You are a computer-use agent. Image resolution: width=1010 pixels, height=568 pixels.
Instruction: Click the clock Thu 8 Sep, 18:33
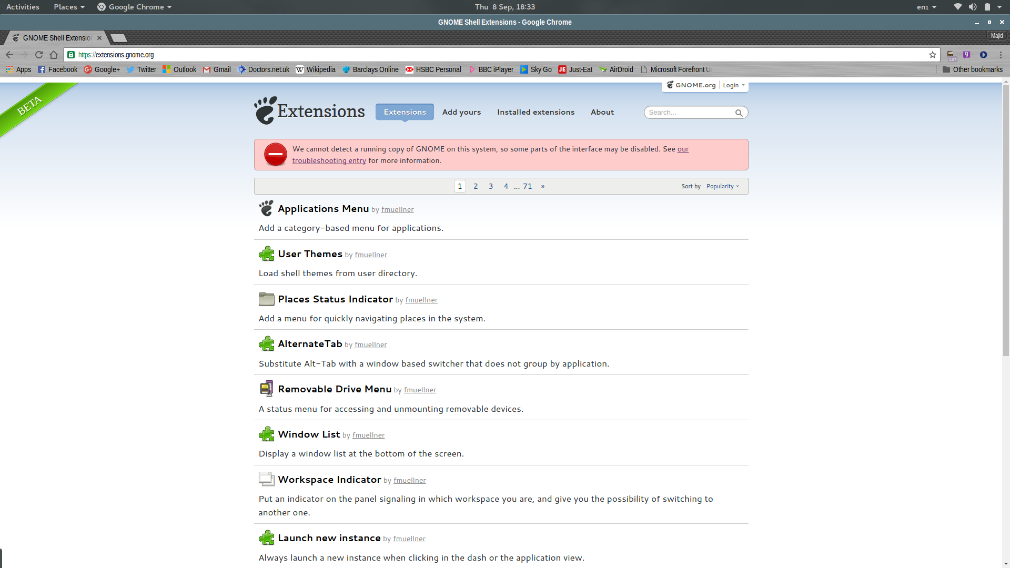504,7
